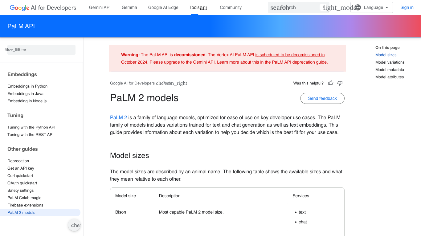Image resolution: width=421 pixels, height=236 pixels.
Task: Click the Sign in link
Action: 407,7
